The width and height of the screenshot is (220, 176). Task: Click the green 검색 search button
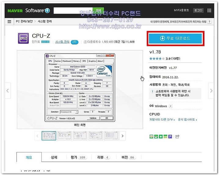pos(98,10)
